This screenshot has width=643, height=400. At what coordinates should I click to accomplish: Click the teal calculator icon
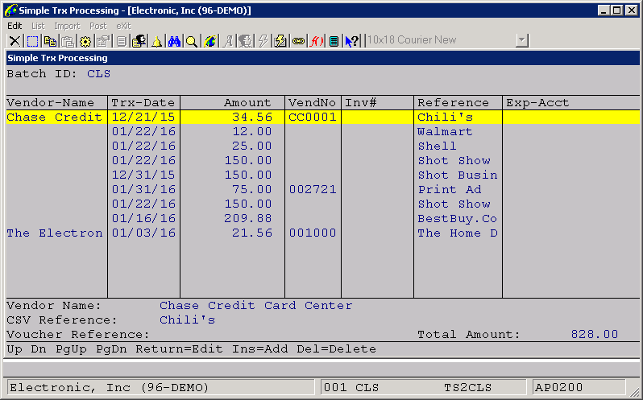coord(334,41)
